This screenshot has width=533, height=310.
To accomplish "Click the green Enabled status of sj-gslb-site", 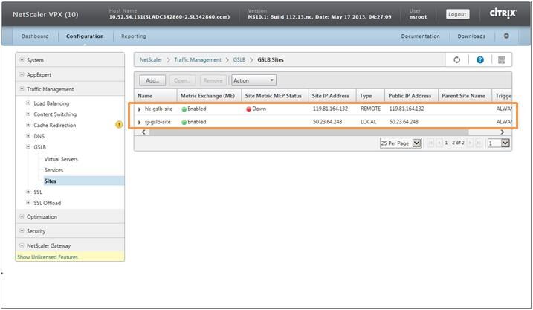I will pyautogui.click(x=194, y=122).
